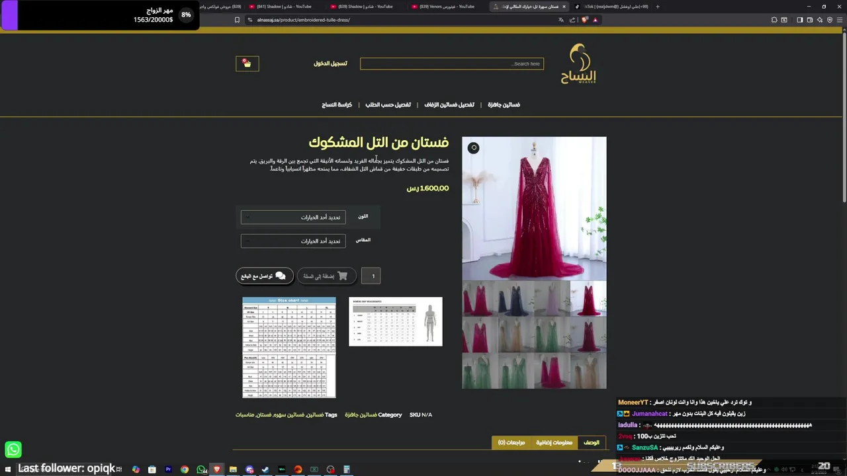Click the 1,600.00 price text
The width and height of the screenshot is (847, 476).
(x=427, y=188)
